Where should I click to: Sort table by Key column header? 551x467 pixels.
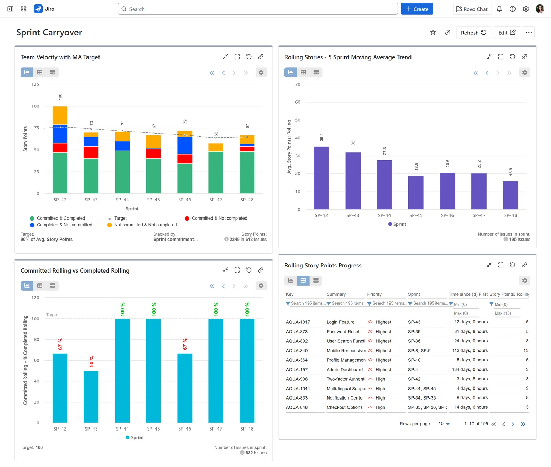point(290,294)
